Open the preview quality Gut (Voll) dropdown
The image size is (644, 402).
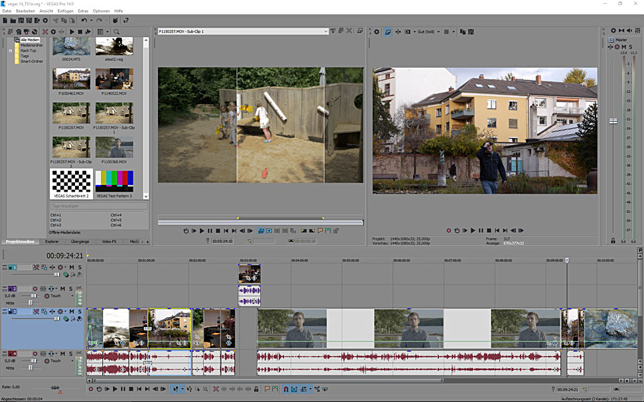(x=426, y=31)
